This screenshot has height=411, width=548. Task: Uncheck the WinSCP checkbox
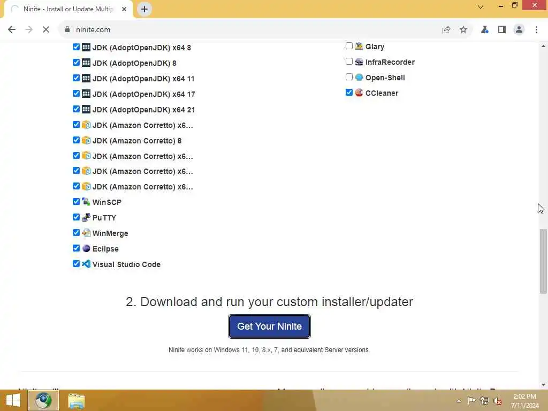76,202
